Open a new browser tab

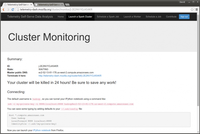click(x=67, y=5)
